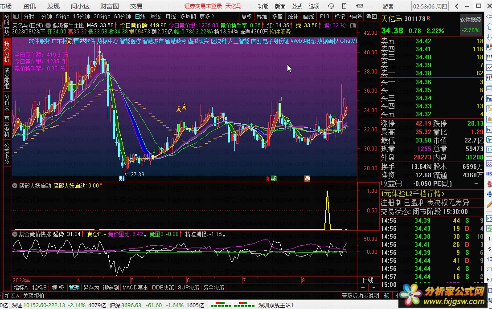492x309 pixels.
Task: Open the 成交明细 side tab
Action: coord(7,78)
